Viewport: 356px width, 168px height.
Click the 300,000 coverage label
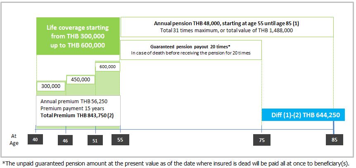51,86
